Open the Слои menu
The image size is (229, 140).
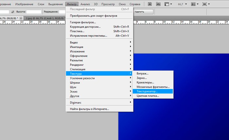[41, 4]
